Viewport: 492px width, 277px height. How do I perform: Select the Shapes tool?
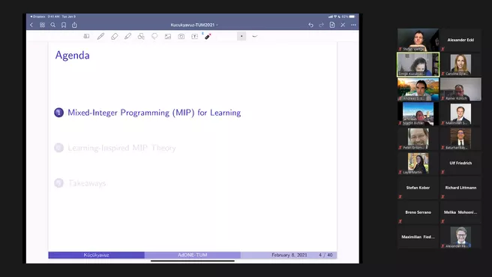pos(141,37)
